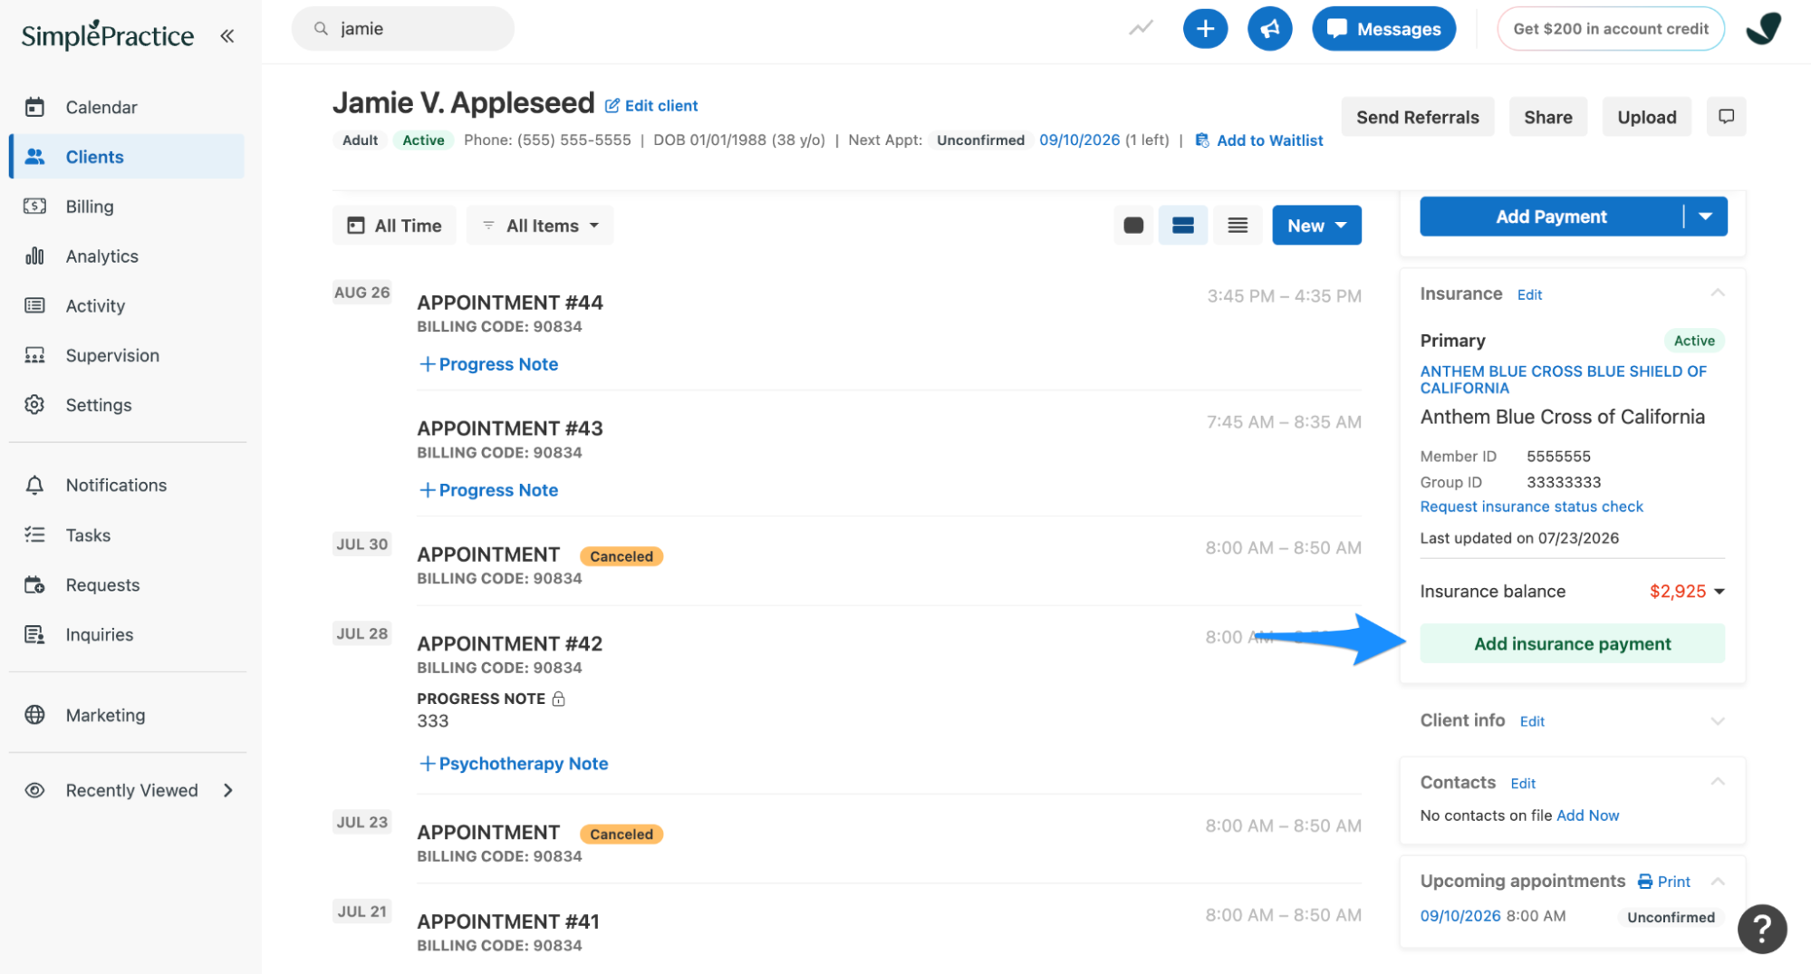The width and height of the screenshot is (1811, 974).
Task: Open the Tasks checklist icon
Action: pyautogui.click(x=34, y=535)
